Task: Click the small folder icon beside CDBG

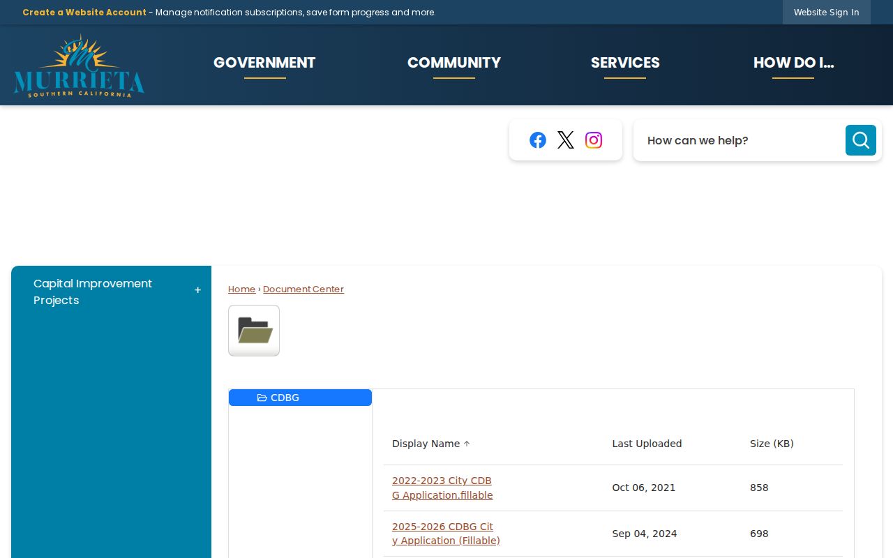Action: point(262,398)
